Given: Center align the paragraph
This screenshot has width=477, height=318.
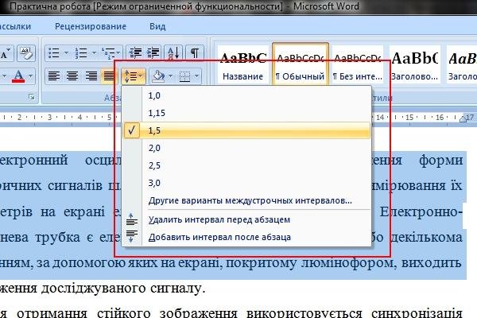Looking at the screenshot, I should 72,76.
